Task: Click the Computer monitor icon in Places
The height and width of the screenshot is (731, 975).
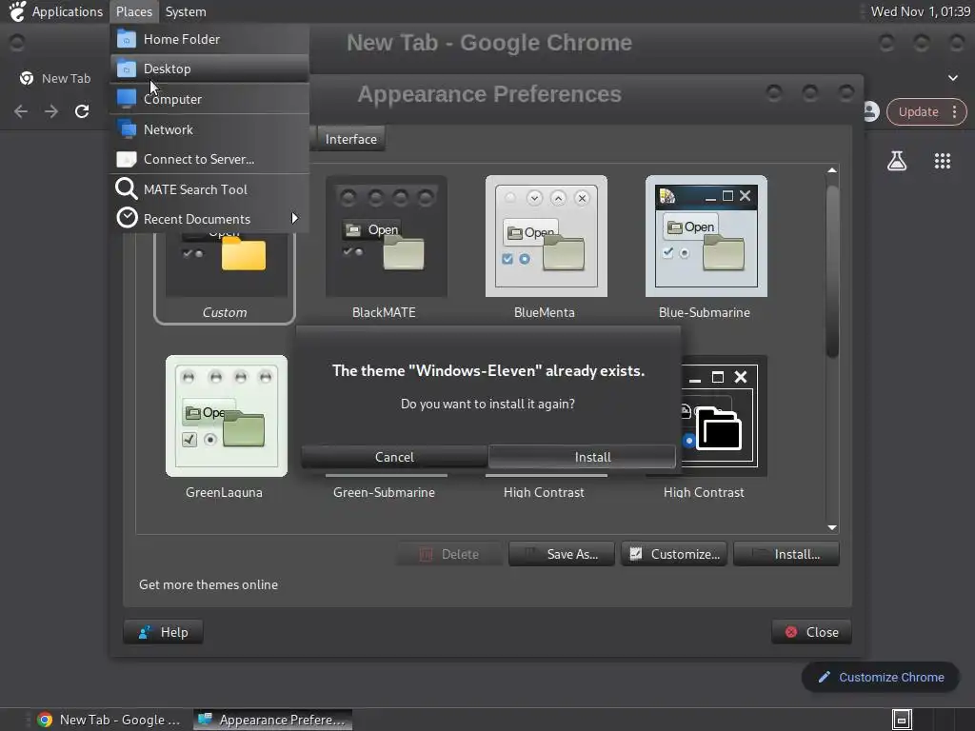Action: tap(127, 99)
